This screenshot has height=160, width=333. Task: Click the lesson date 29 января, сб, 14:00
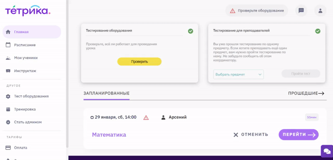(x=116, y=117)
